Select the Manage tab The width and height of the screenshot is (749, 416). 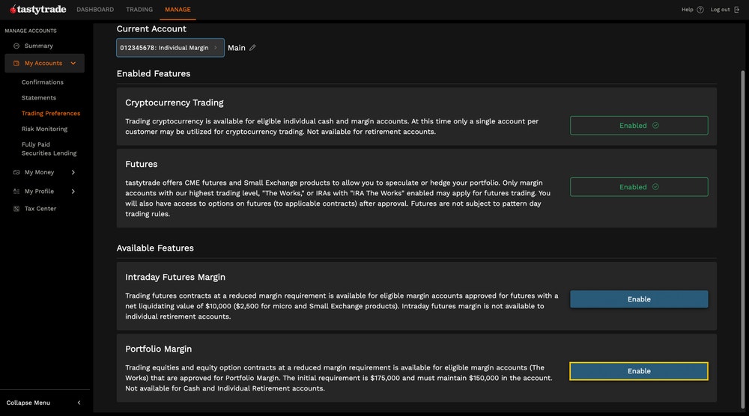pos(178,10)
